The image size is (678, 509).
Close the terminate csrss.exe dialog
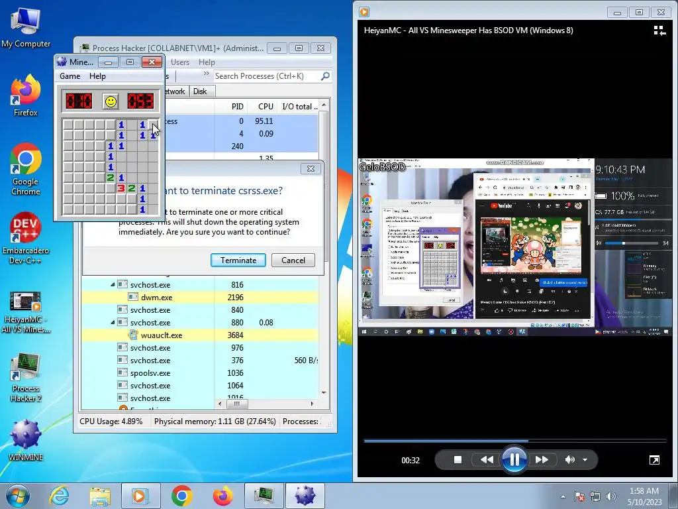(x=311, y=169)
